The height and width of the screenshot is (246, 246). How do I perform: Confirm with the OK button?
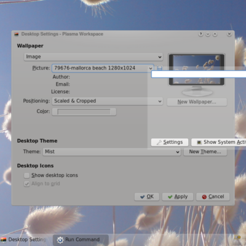147,197
